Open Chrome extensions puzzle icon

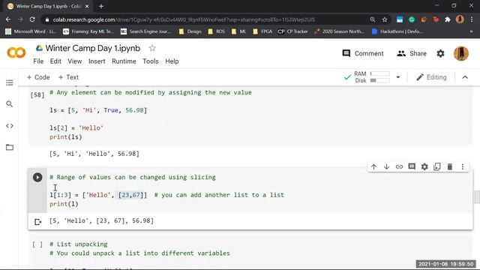click(448, 19)
